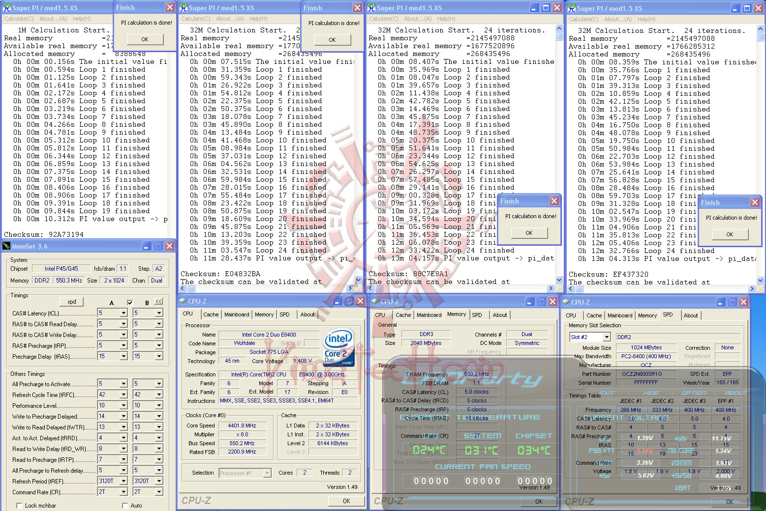
Task: Click OK in Finish dialog over checksum EF437320 window
Action: pos(730,234)
